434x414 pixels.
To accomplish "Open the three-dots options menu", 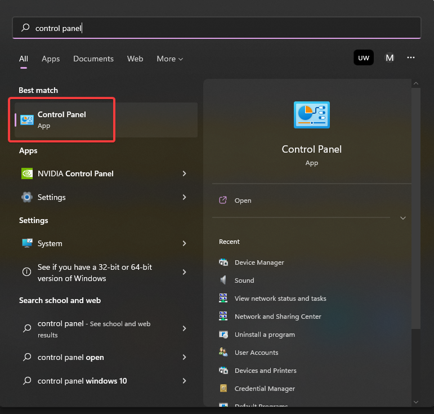I will tap(411, 57).
